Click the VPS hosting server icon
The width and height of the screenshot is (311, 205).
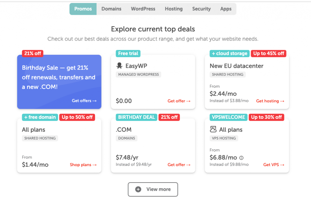pyautogui.click(x=213, y=129)
